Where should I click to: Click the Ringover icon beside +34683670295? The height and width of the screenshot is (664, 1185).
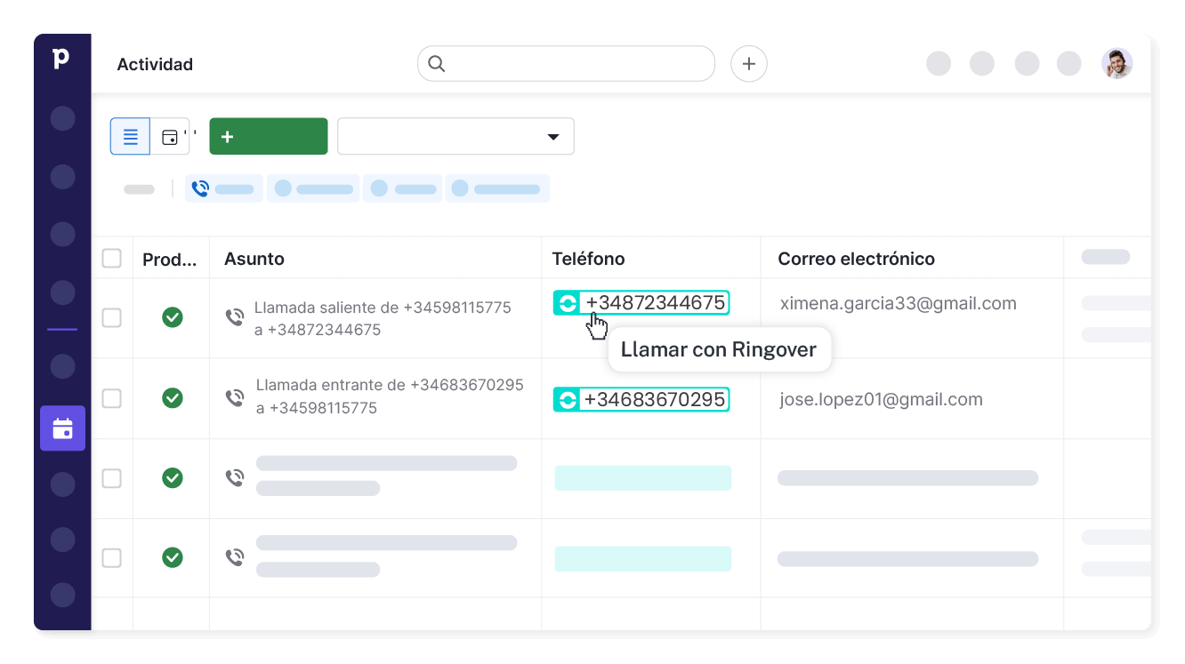(x=568, y=399)
